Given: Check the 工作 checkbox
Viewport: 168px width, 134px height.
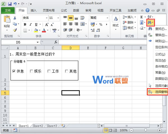Looking at the screenshot, I should pos(49,71).
